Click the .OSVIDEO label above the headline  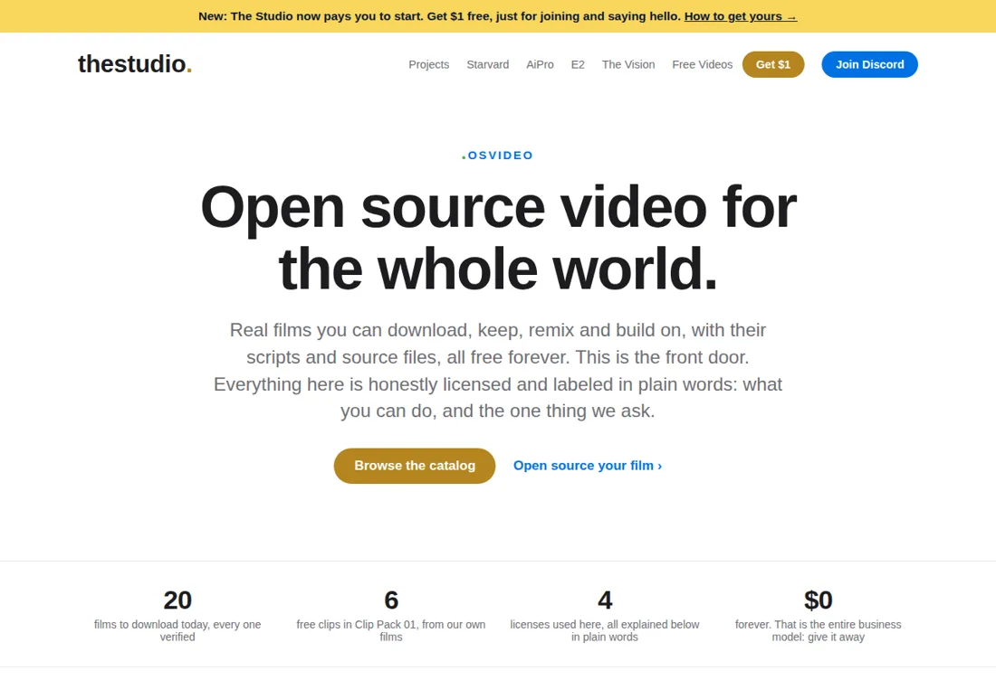pyautogui.click(x=497, y=156)
